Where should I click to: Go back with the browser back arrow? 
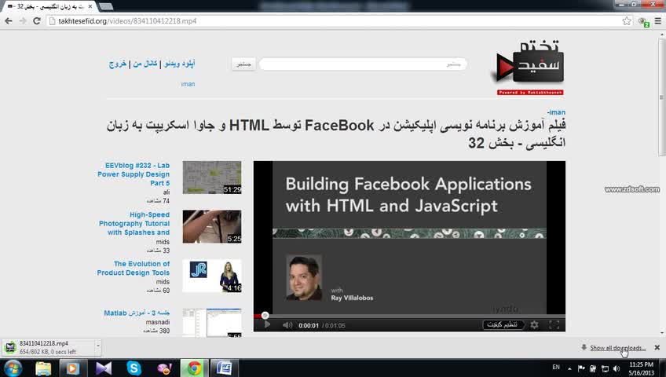pyautogui.click(x=8, y=20)
